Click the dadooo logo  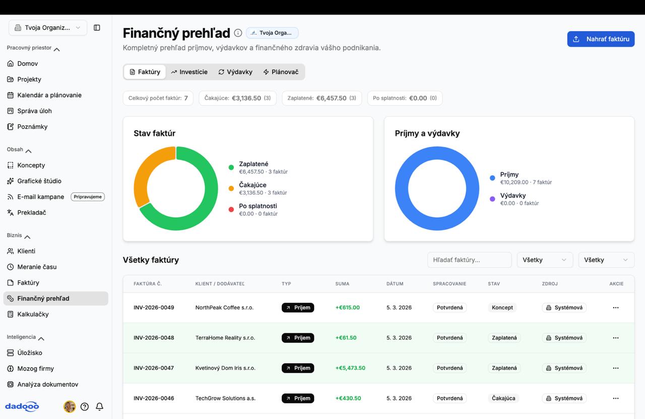click(x=22, y=406)
